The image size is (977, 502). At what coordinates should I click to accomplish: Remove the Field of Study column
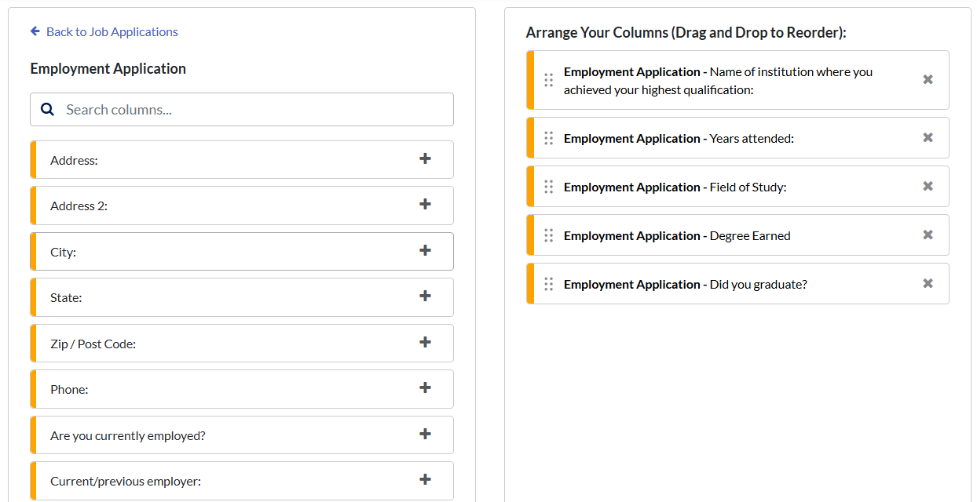click(x=928, y=186)
